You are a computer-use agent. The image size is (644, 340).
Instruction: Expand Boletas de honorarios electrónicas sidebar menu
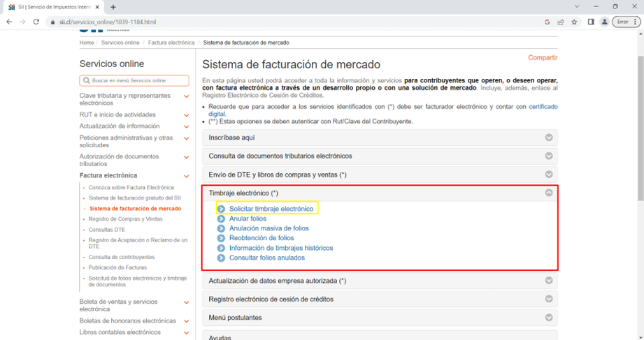pos(187,321)
